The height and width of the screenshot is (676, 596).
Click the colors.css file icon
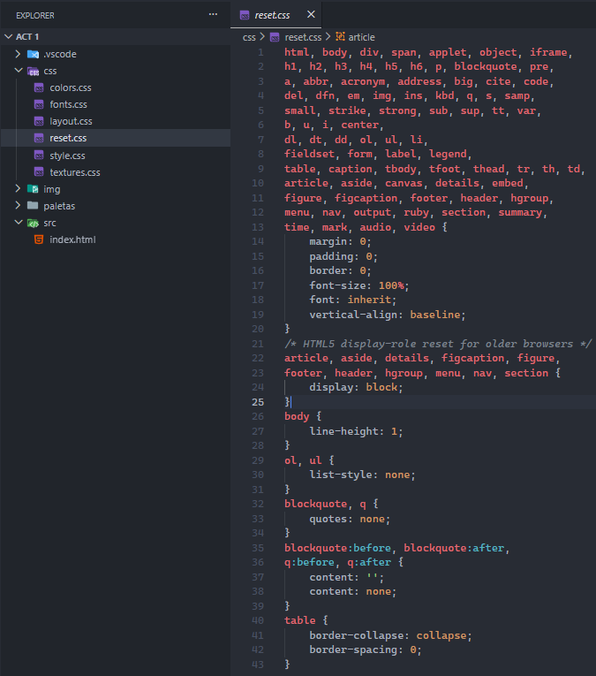(39, 87)
